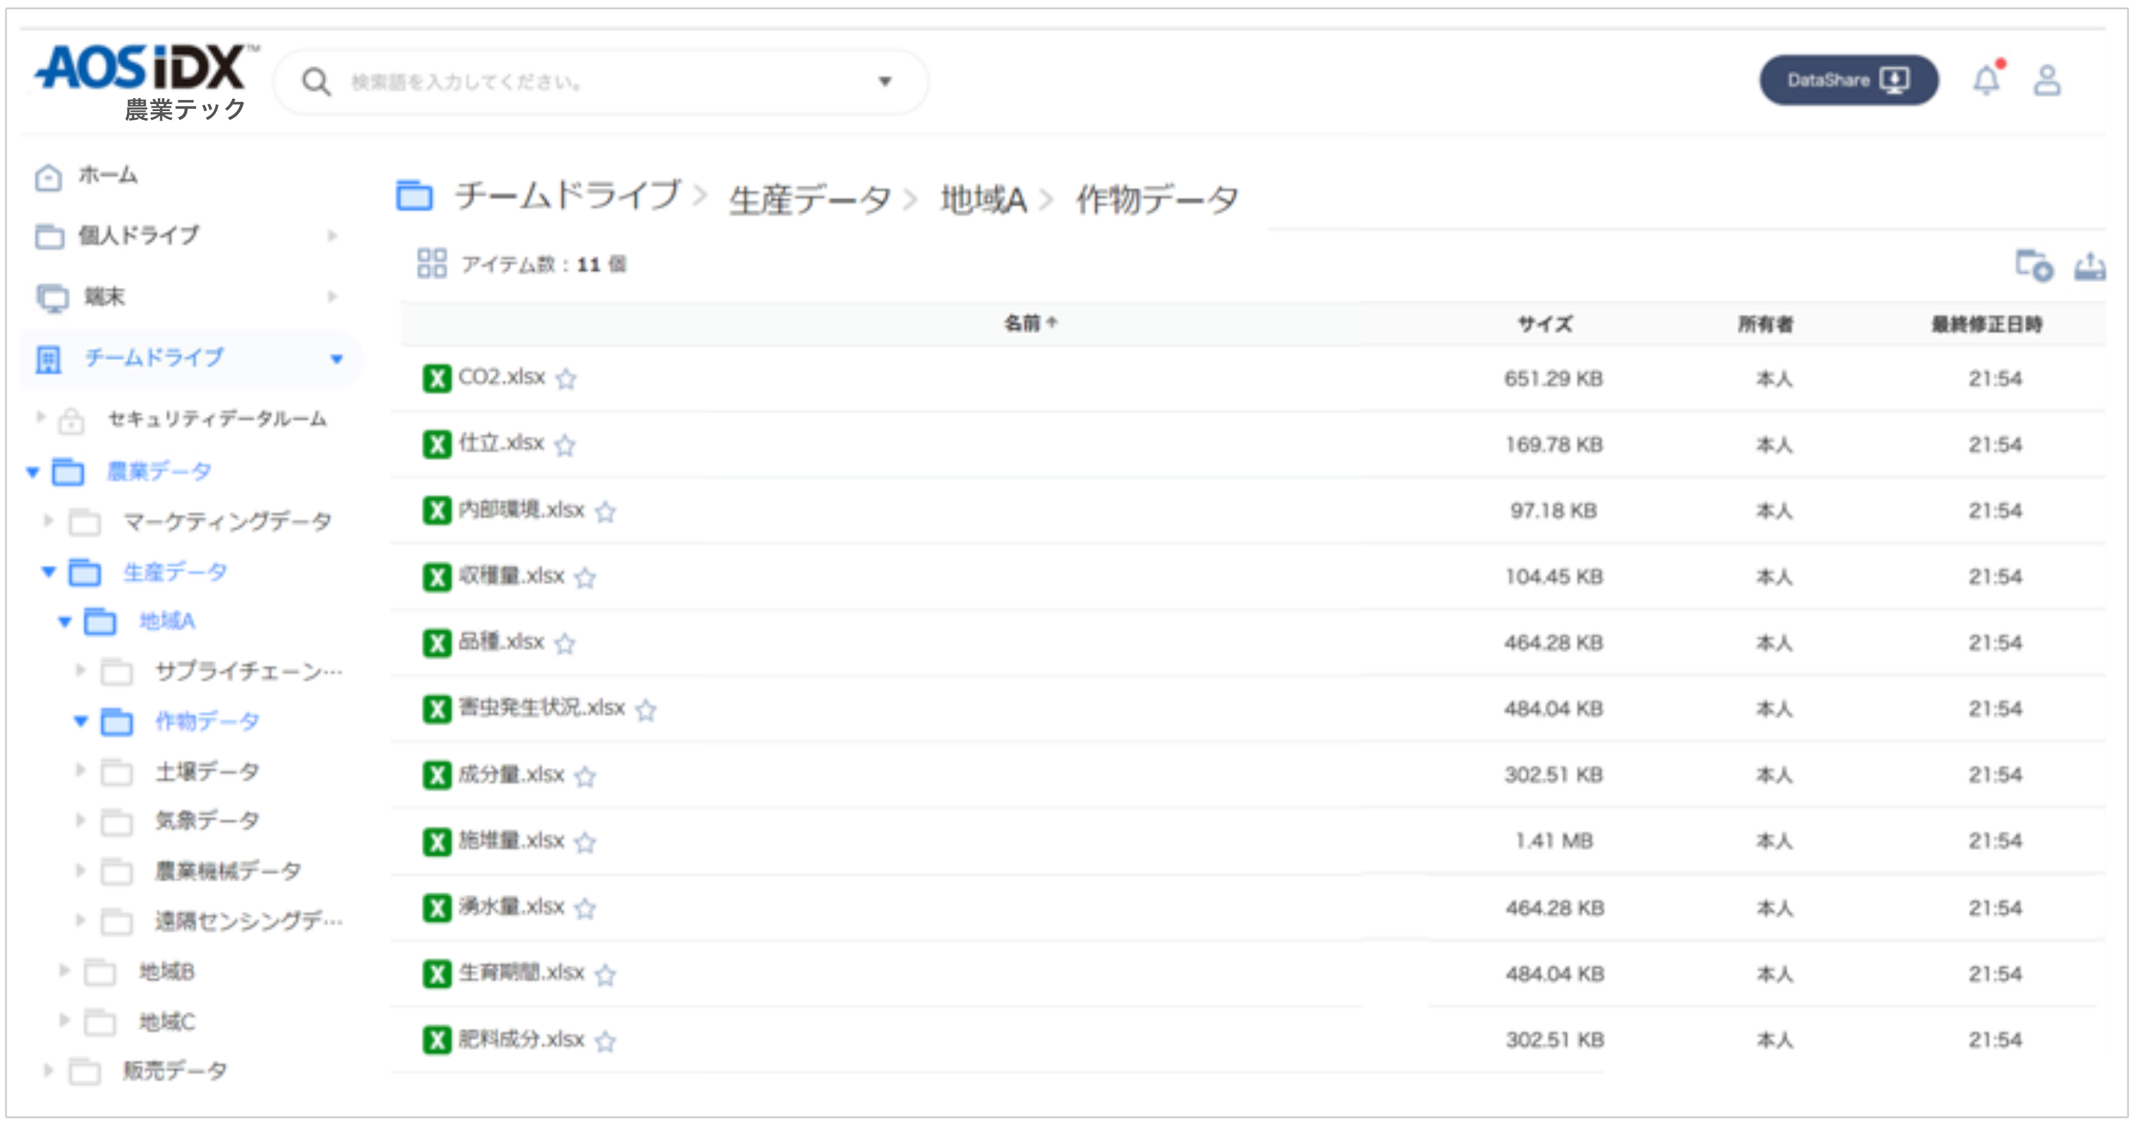Star 肥料成分.xlsx at the bottom

pyautogui.click(x=605, y=1043)
